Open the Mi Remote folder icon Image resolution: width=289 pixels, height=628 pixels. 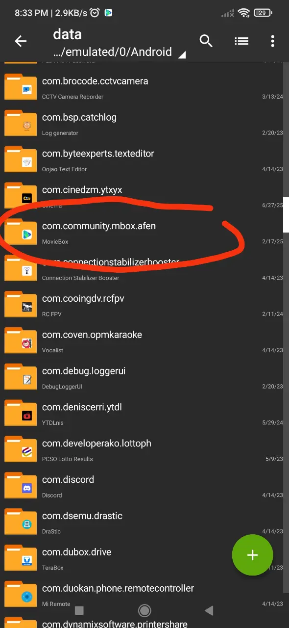pos(21,594)
